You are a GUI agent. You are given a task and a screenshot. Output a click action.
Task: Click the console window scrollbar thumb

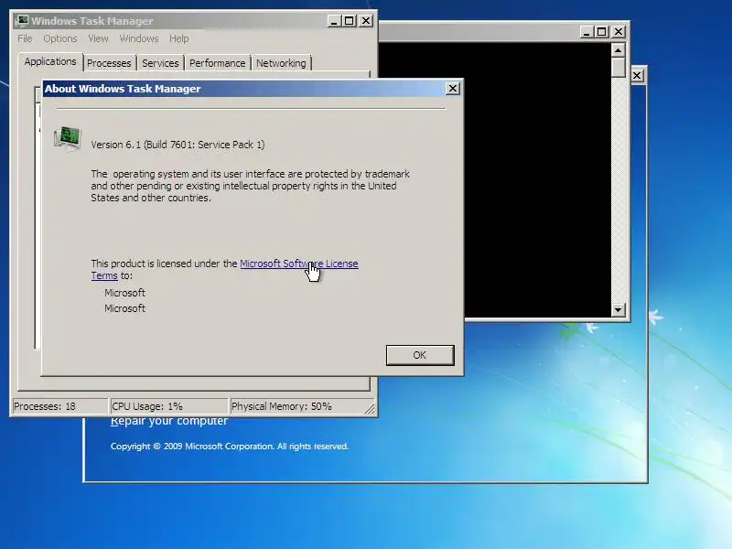tap(619, 67)
